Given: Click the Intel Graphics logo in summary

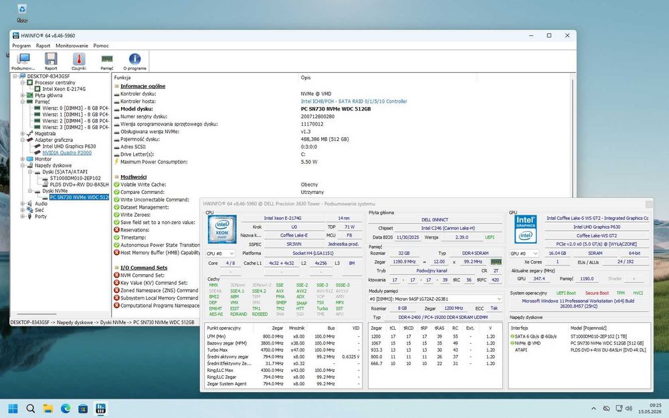Looking at the screenshot, I should (526, 229).
